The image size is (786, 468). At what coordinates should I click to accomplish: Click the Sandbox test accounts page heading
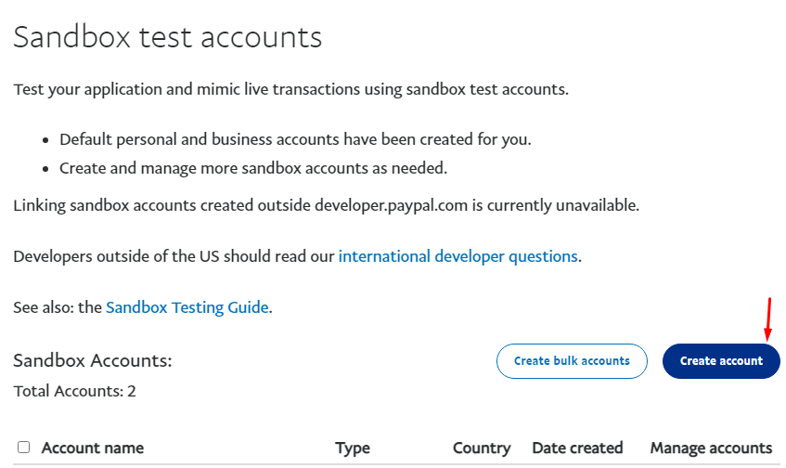coord(167,37)
